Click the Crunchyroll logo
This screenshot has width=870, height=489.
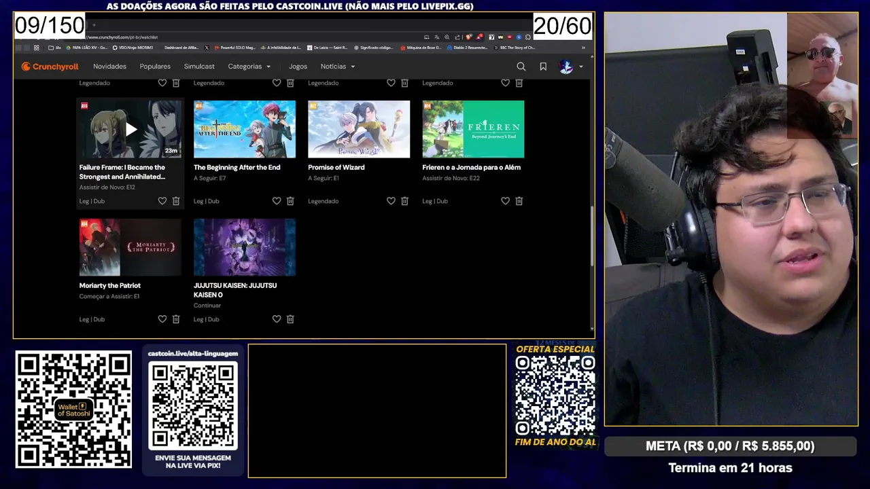tap(50, 67)
